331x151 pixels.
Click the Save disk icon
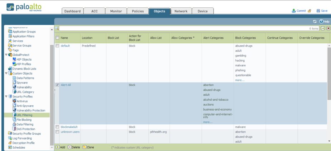(x=318, y=11)
